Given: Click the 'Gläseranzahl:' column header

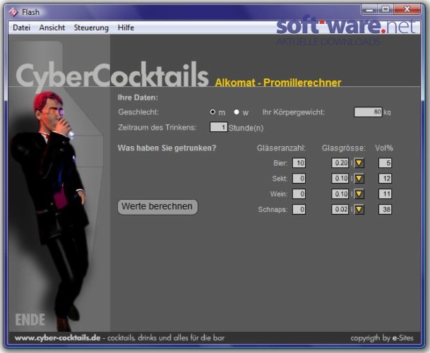Looking at the screenshot, I should point(281,148).
